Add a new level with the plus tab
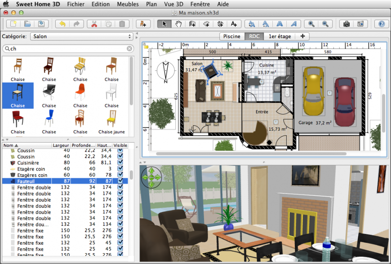 (302, 36)
